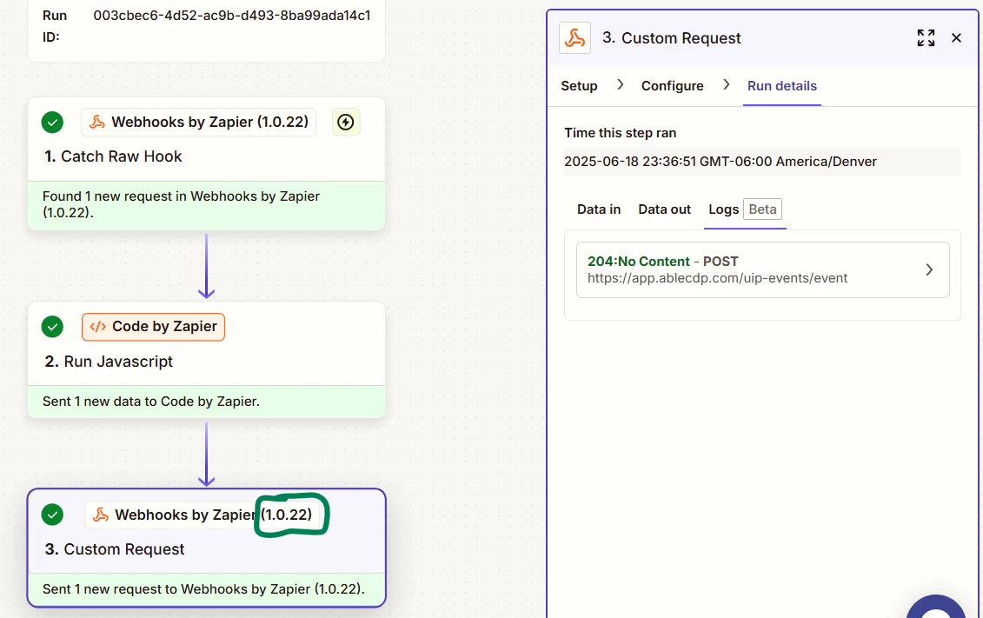Click the Run ID value text
The width and height of the screenshot is (983, 618).
pos(232,15)
